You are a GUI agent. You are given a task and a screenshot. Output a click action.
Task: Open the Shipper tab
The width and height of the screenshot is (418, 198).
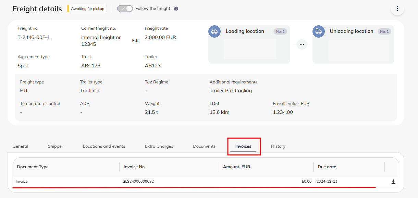click(x=56, y=146)
